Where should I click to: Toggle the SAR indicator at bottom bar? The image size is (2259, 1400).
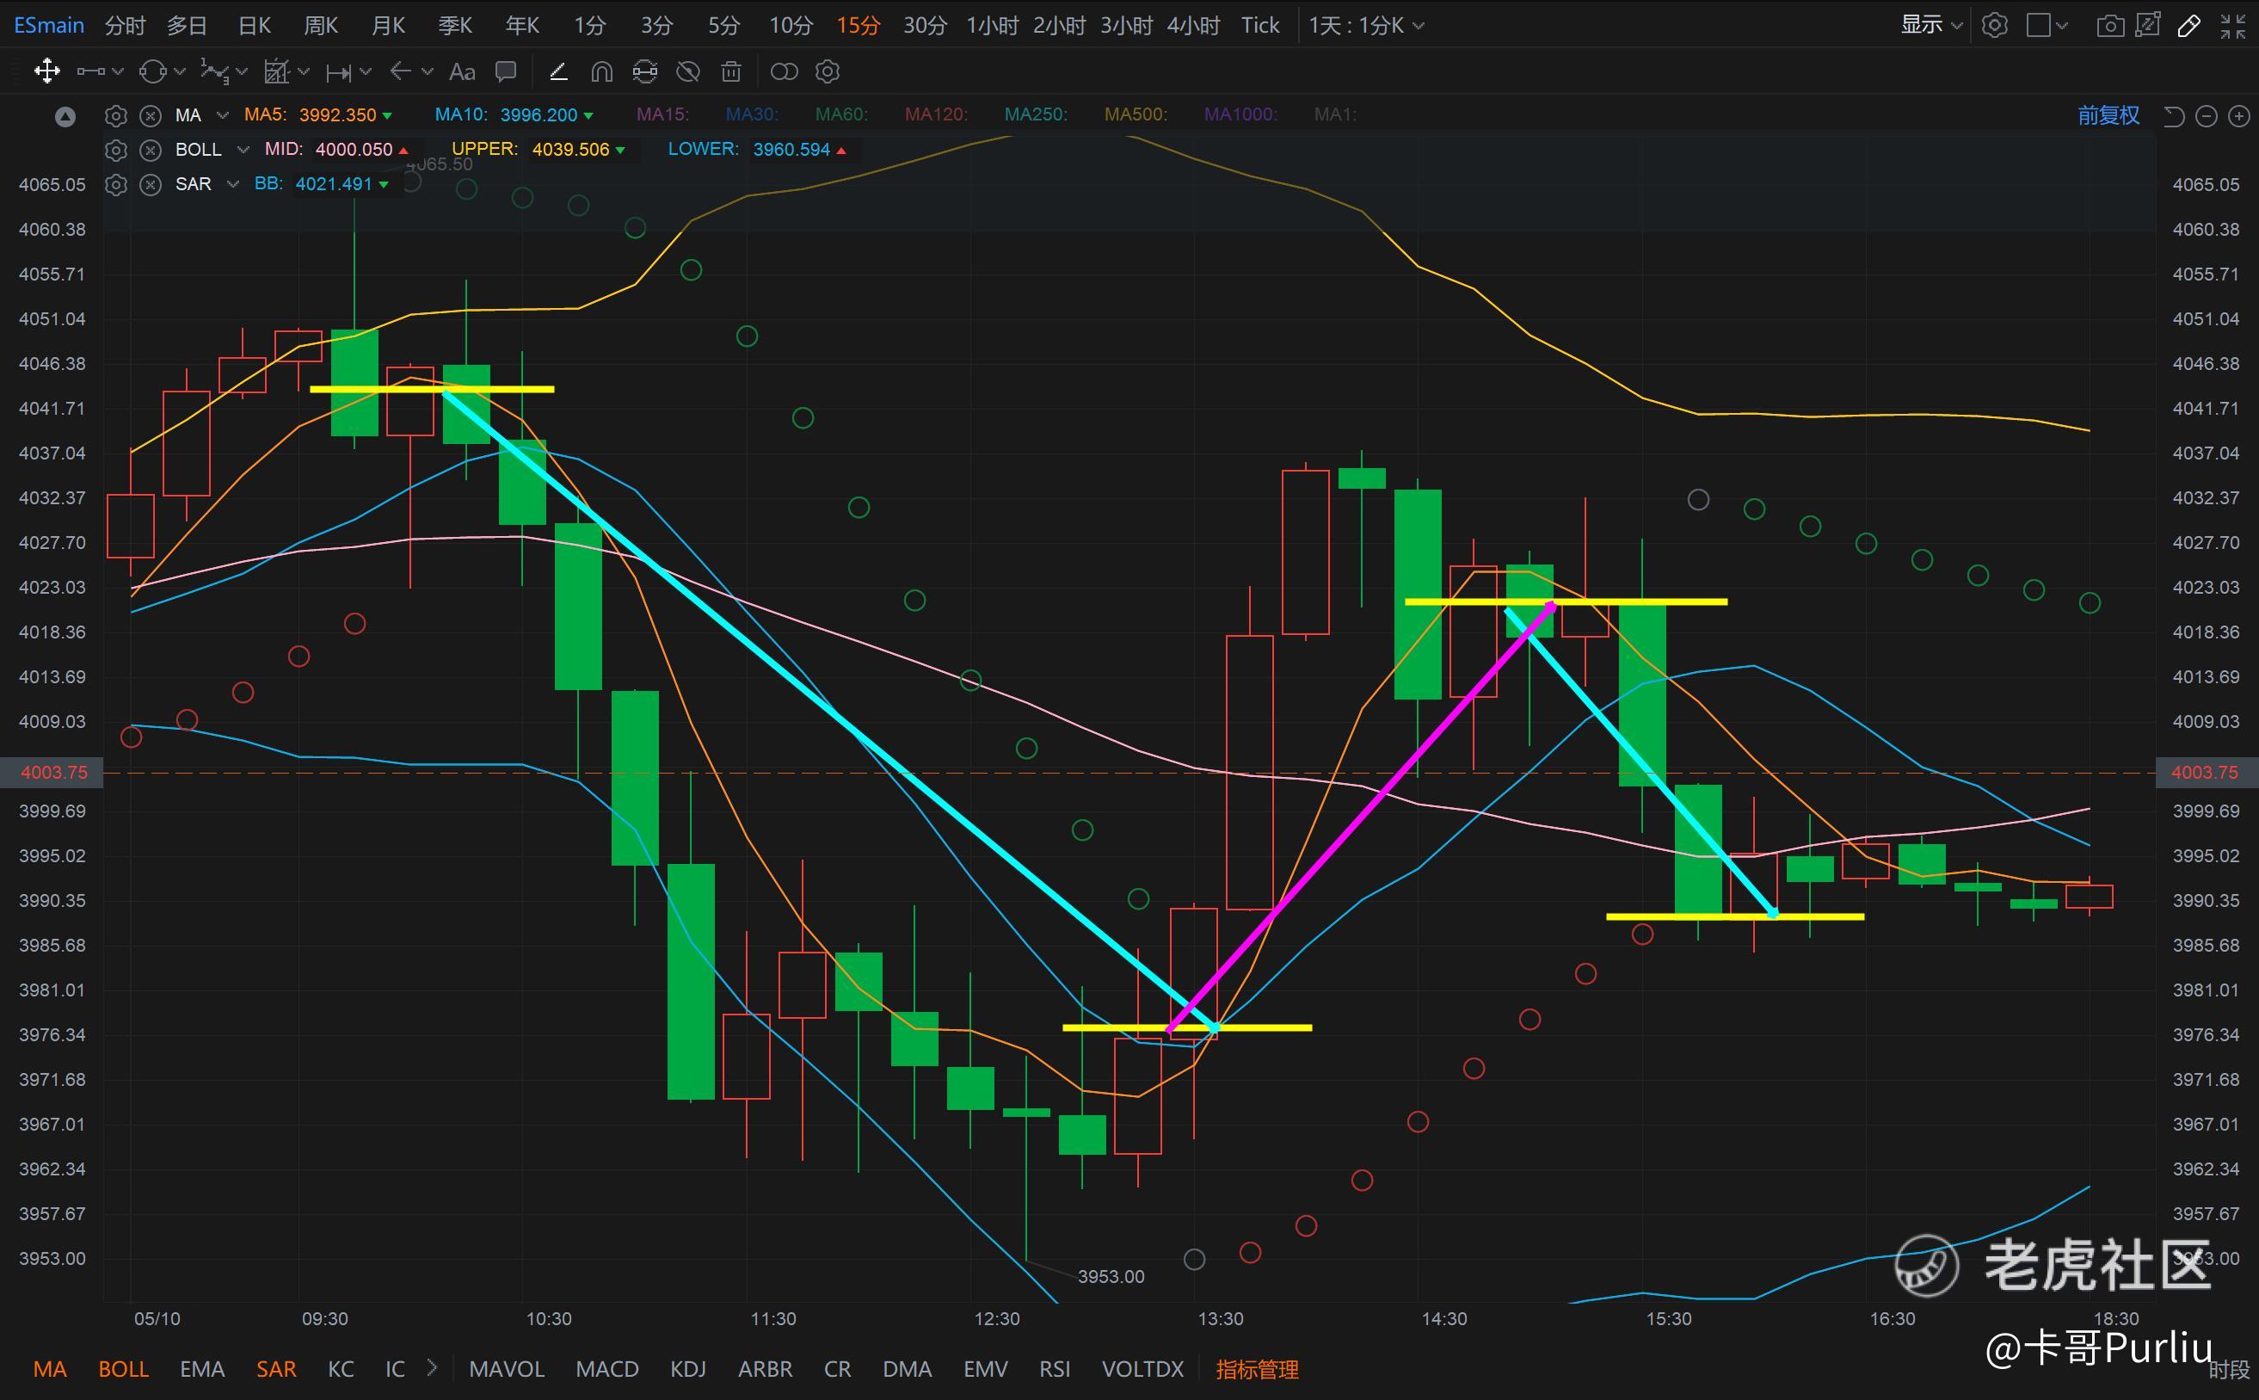coord(276,1368)
